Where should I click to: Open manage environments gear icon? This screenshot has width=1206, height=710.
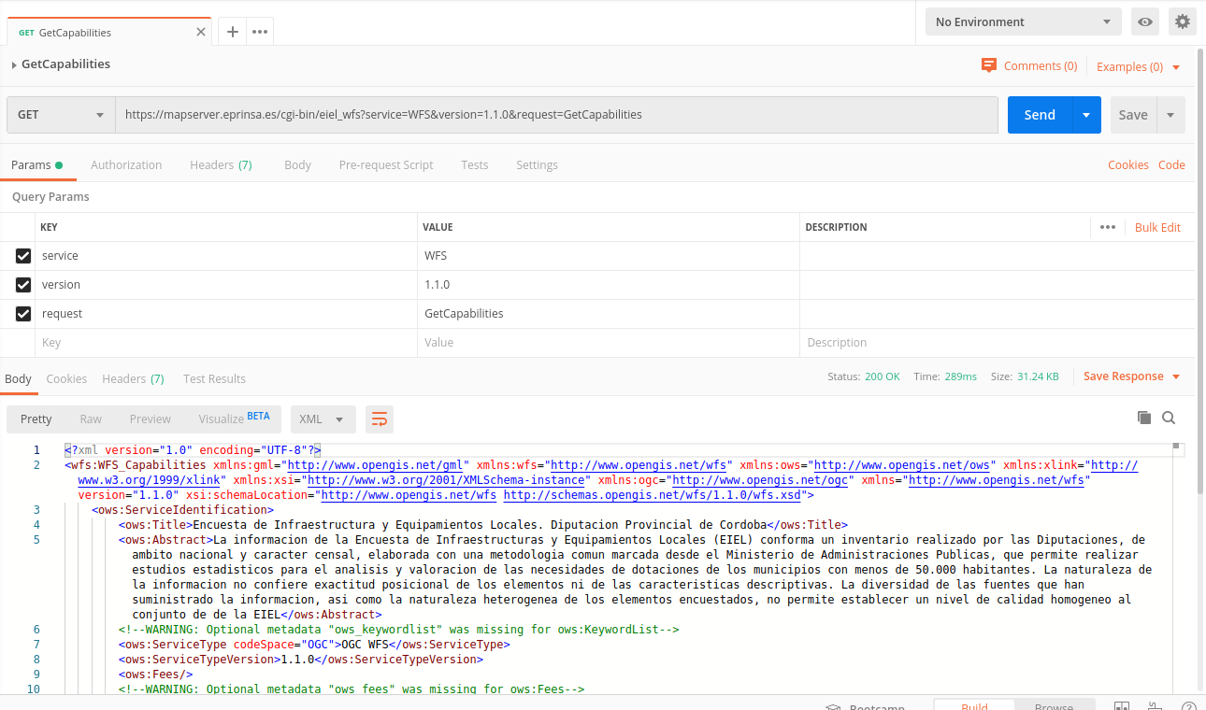click(x=1183, y=21)
